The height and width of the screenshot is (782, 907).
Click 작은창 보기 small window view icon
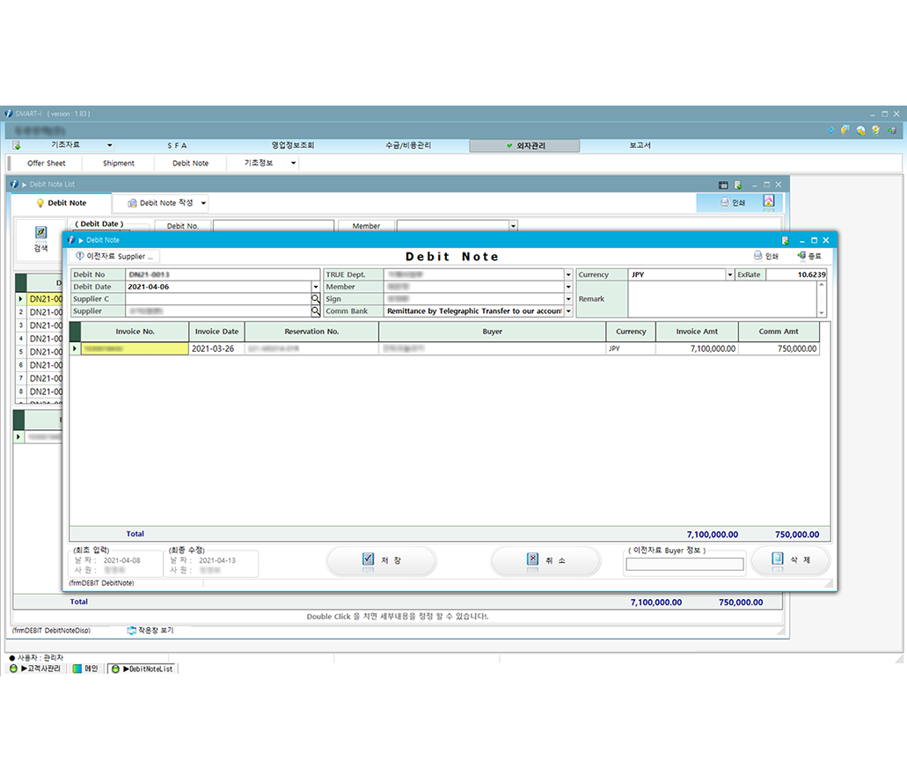132,631
